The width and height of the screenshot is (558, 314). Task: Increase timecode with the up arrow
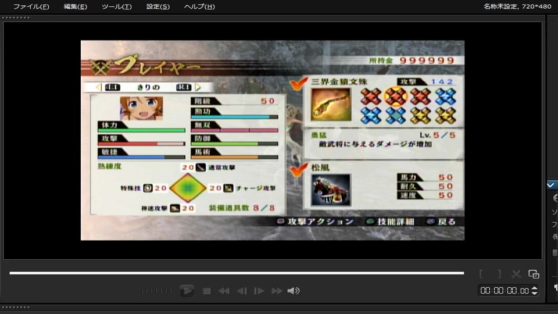click(x=535, y=288)
